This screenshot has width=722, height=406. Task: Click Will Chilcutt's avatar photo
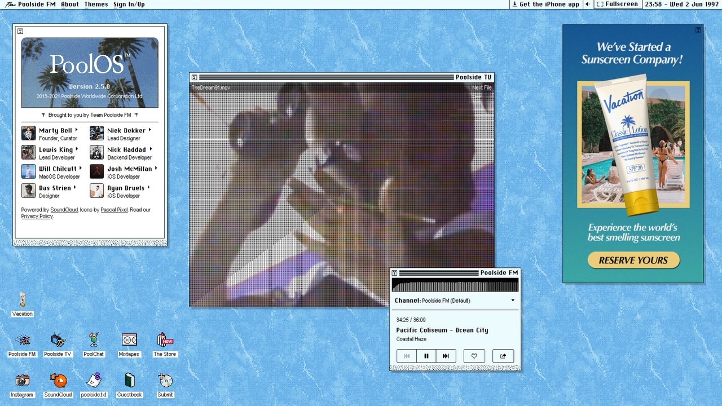click(x=29, y=171)
